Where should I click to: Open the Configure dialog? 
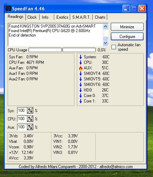[x=127, y=37]
